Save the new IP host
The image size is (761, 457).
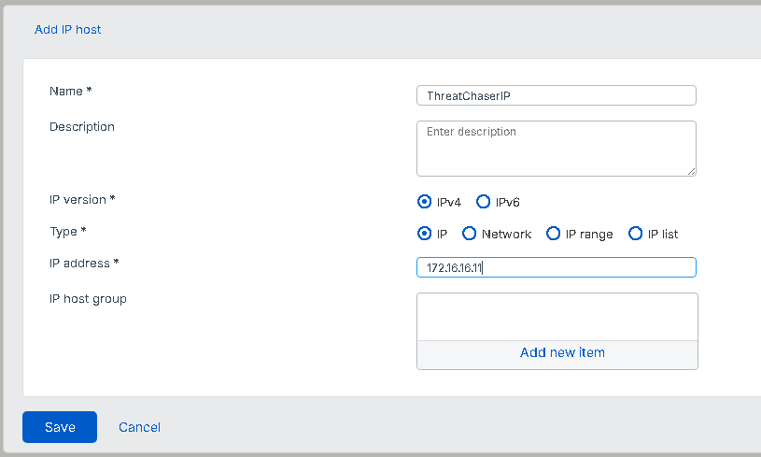pyautogui.click(x=60, y=427)
